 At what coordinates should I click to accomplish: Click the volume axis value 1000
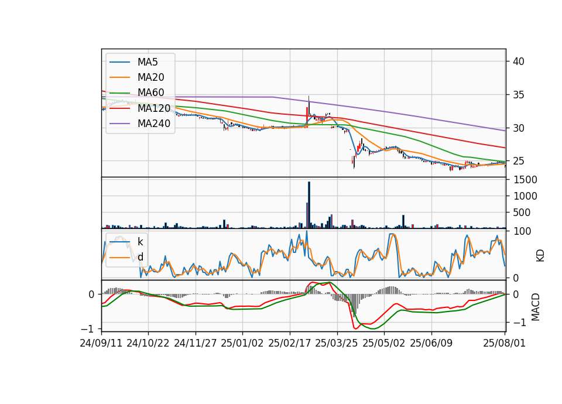click(525, 196)
